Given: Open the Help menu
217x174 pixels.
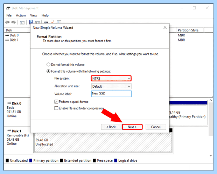Looking at the screenshot, I should [x=45, y=15].
